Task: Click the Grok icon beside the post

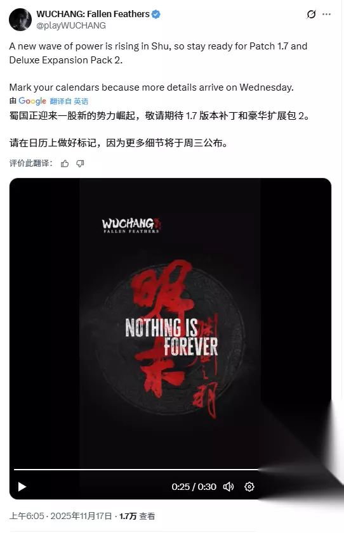Action: coord(311,15)
